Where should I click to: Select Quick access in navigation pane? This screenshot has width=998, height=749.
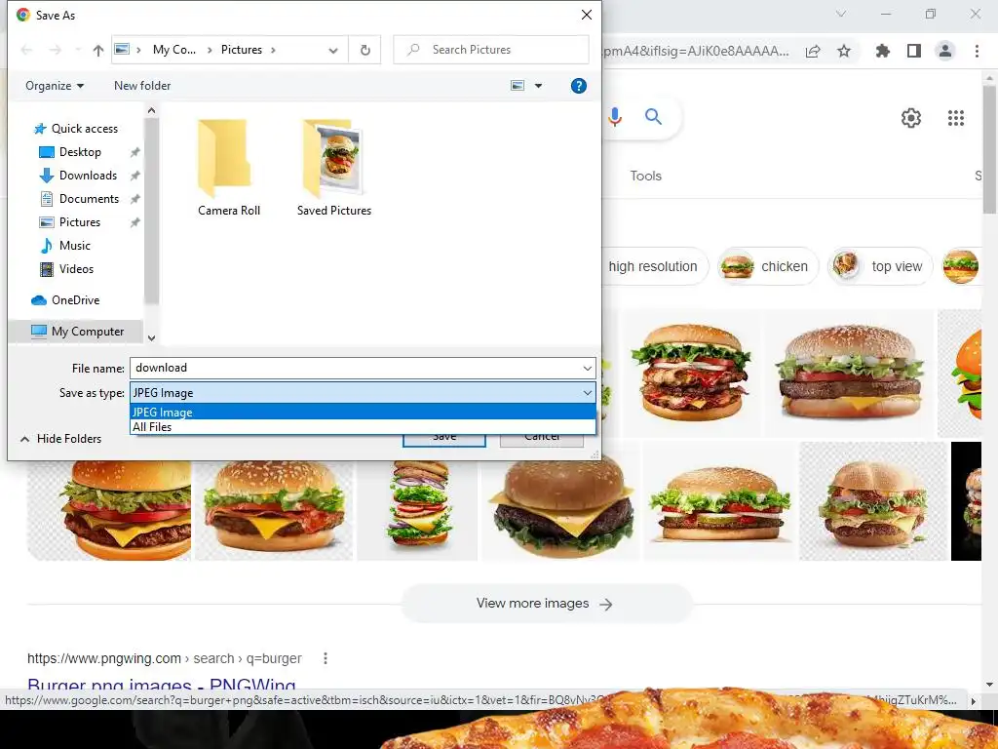point(84,129)
